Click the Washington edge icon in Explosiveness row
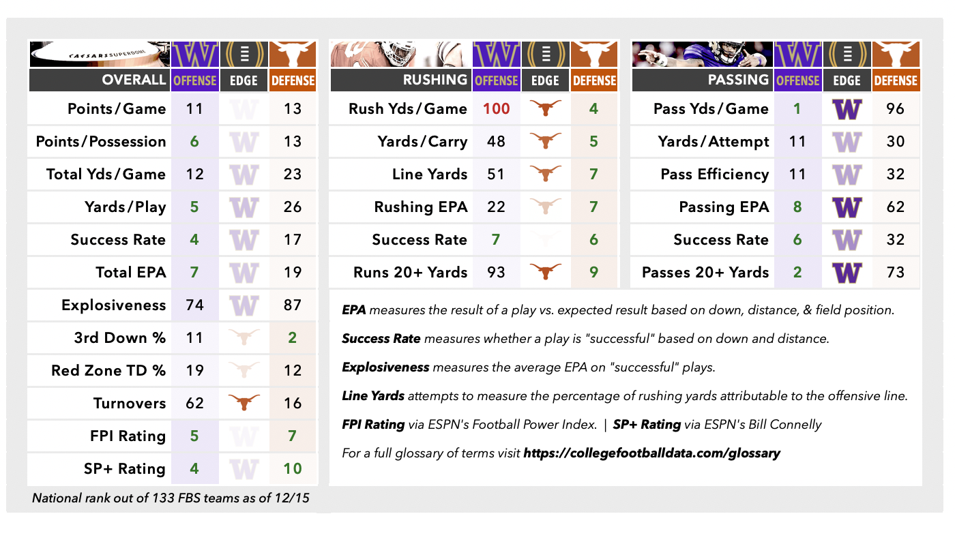The image size is (955, 544). (244, 305)
